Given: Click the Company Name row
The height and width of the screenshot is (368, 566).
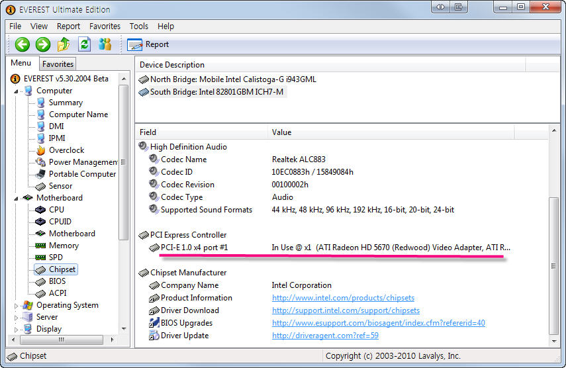Looking at the screenshot, I should (189, 285).
